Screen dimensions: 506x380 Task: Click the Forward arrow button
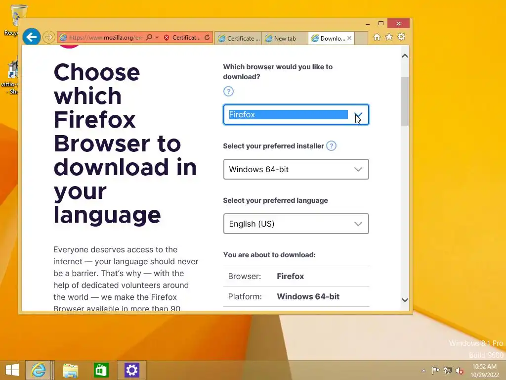click(x=49, y=37)
